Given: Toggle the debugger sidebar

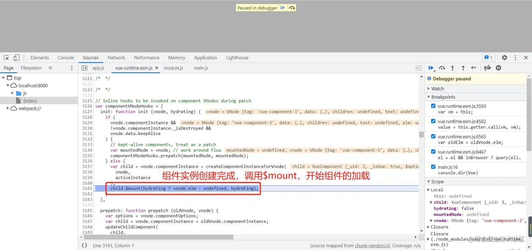Looking at the screenshot, I should point(419,68).
